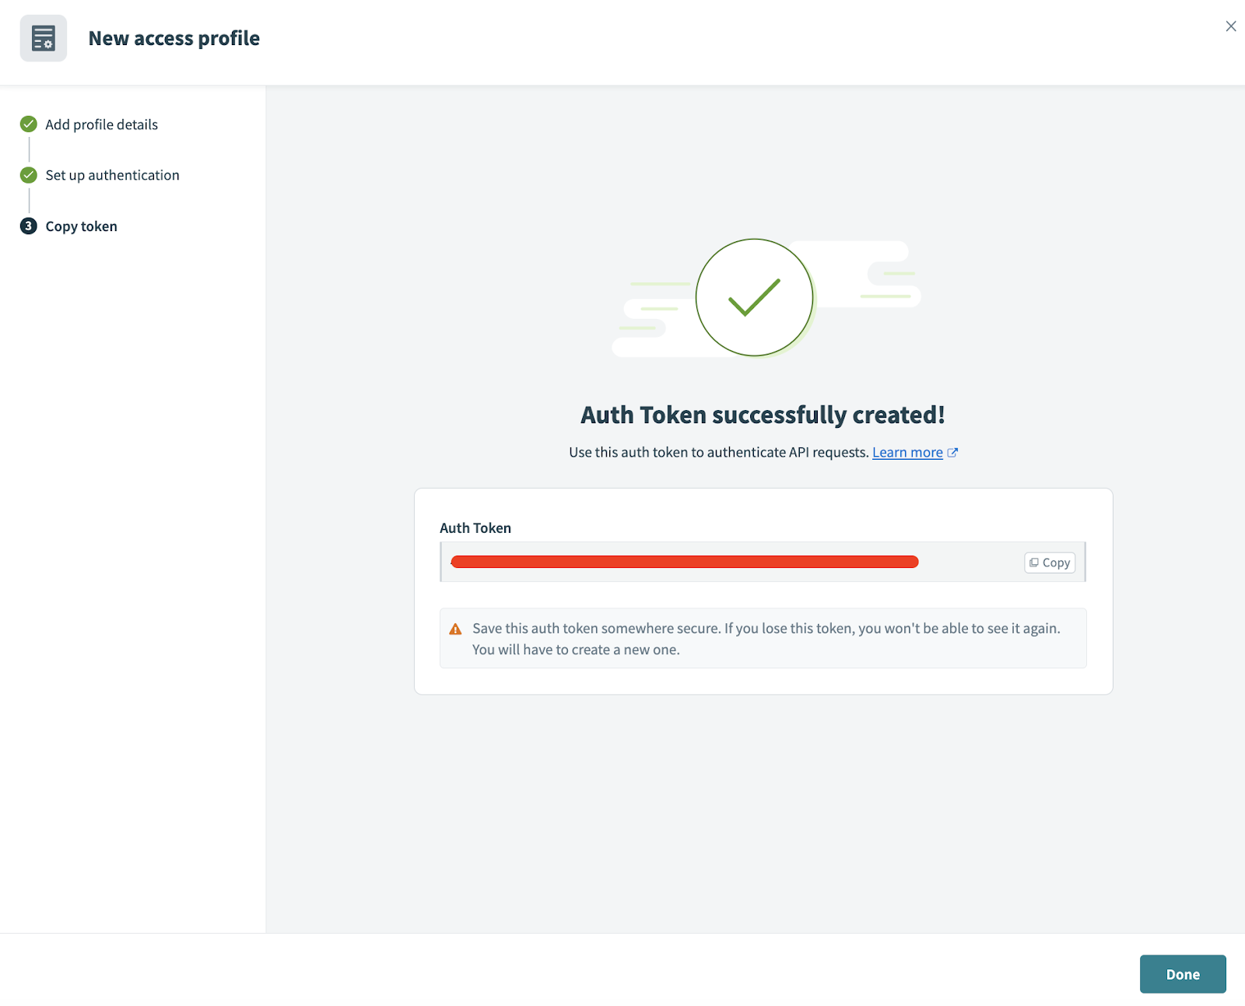Close the New access profile dialog
This screenshot has width=1245, height=1006.
pyautogui.click(x=1230, y=26)
